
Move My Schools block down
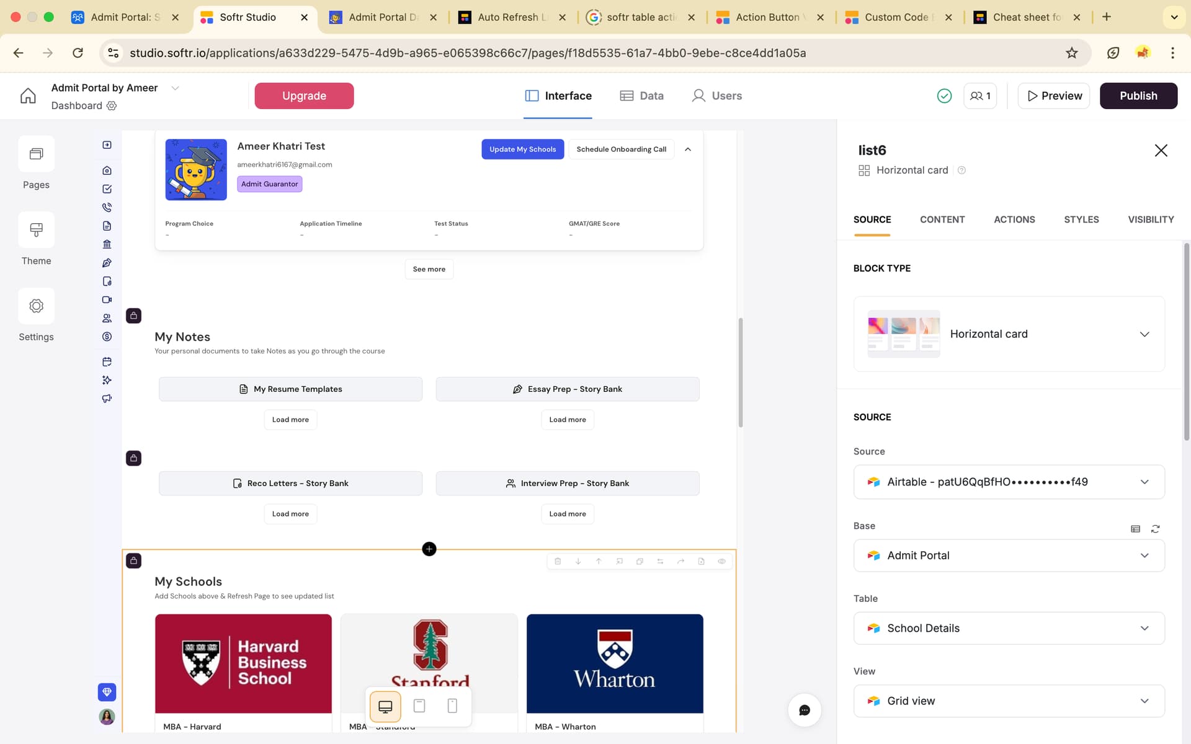point(578,561)
